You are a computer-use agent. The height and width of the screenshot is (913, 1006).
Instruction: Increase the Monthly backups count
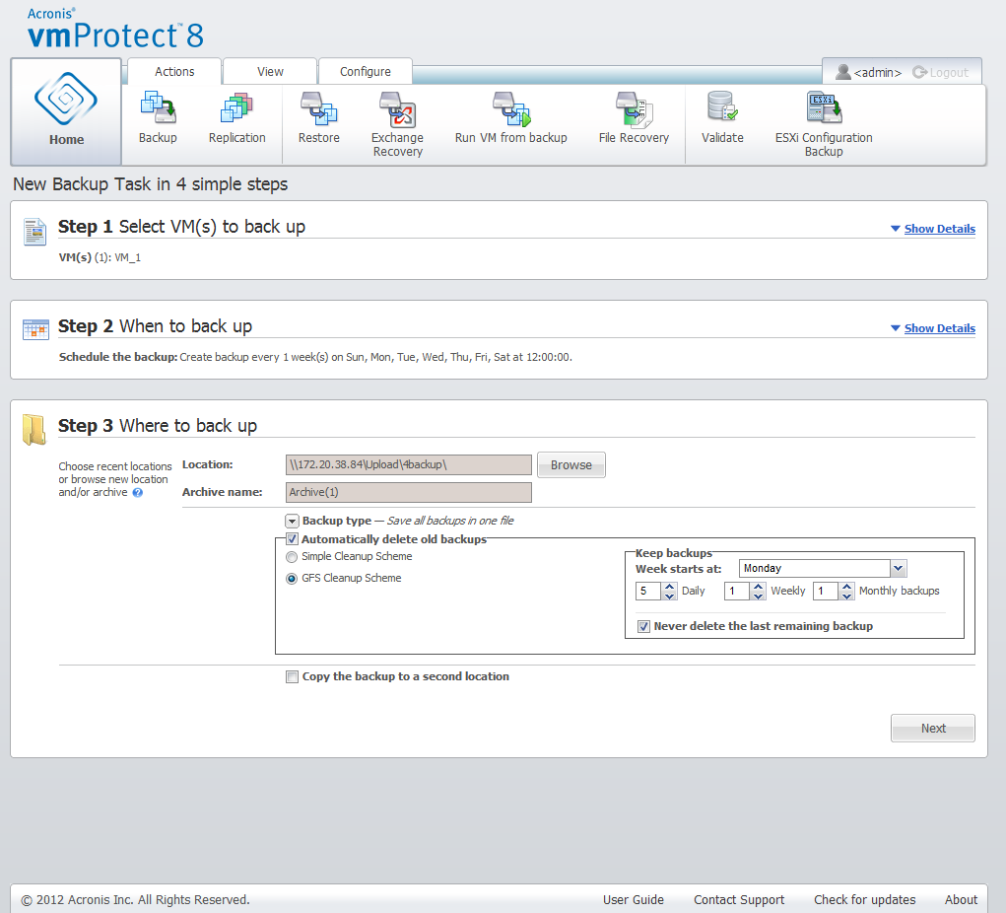(x=847, y=587)
